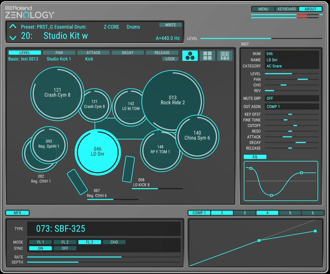Adjust the master LEVEL slider

(261, 38)
